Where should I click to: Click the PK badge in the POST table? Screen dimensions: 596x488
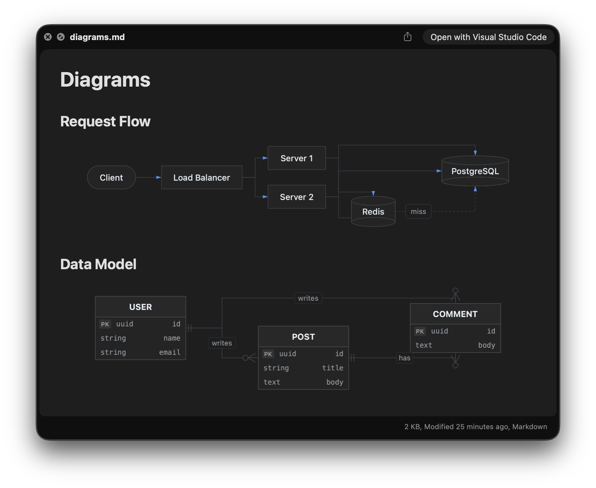tap(268, 354)
